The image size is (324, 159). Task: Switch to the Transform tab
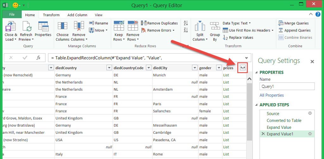click(x=51, y=15)
